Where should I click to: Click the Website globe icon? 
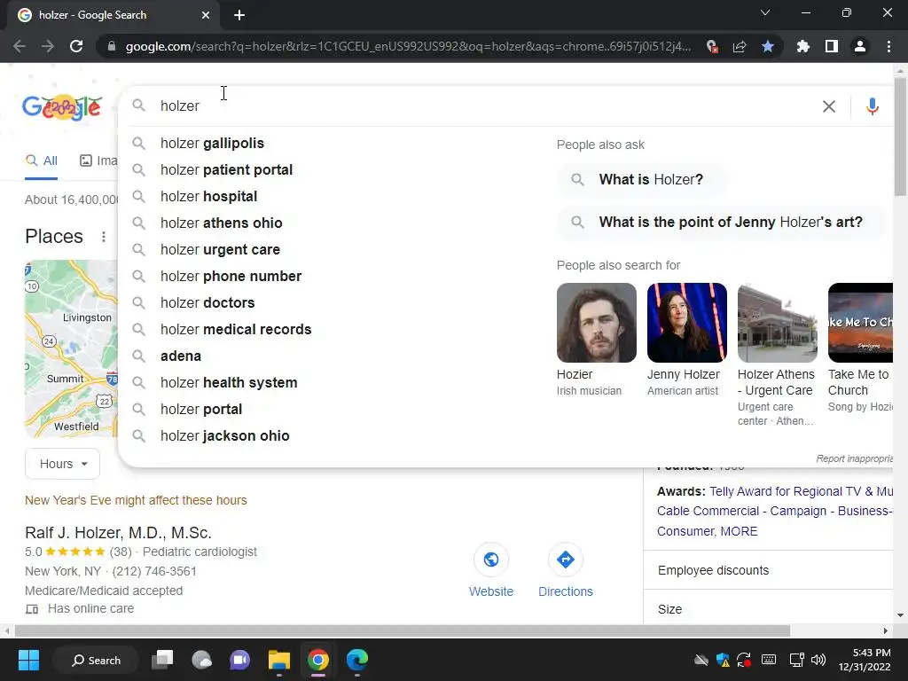tap(491, 560)
